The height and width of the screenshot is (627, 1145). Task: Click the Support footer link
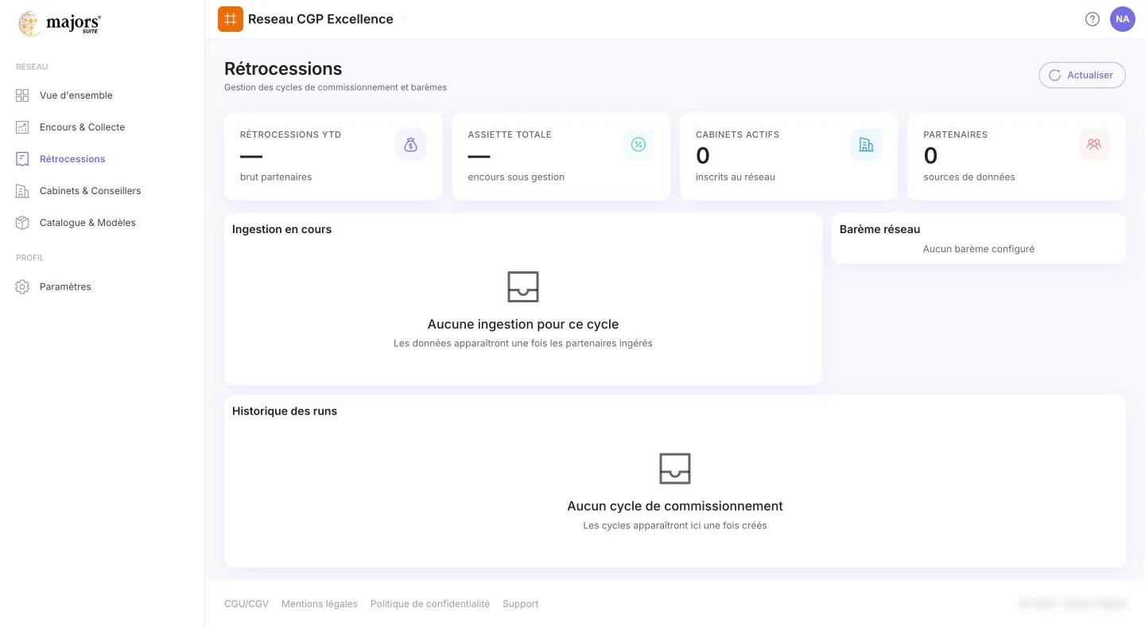[x=521, y=604]
